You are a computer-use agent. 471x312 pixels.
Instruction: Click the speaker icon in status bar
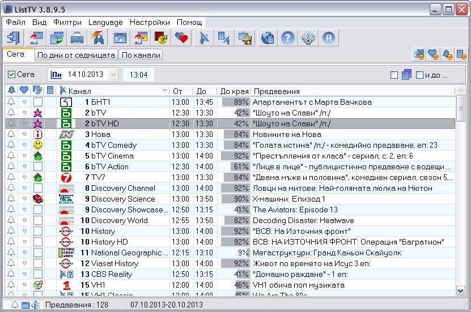[x=36, y=305]
